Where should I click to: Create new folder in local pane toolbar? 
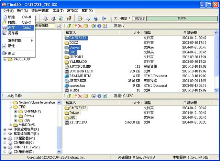tap(75, 96)
